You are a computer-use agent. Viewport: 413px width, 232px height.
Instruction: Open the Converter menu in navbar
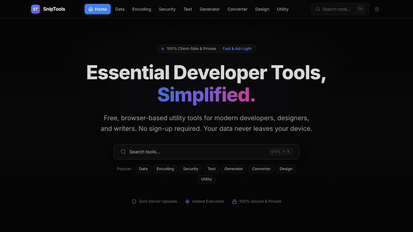[237, 9]
